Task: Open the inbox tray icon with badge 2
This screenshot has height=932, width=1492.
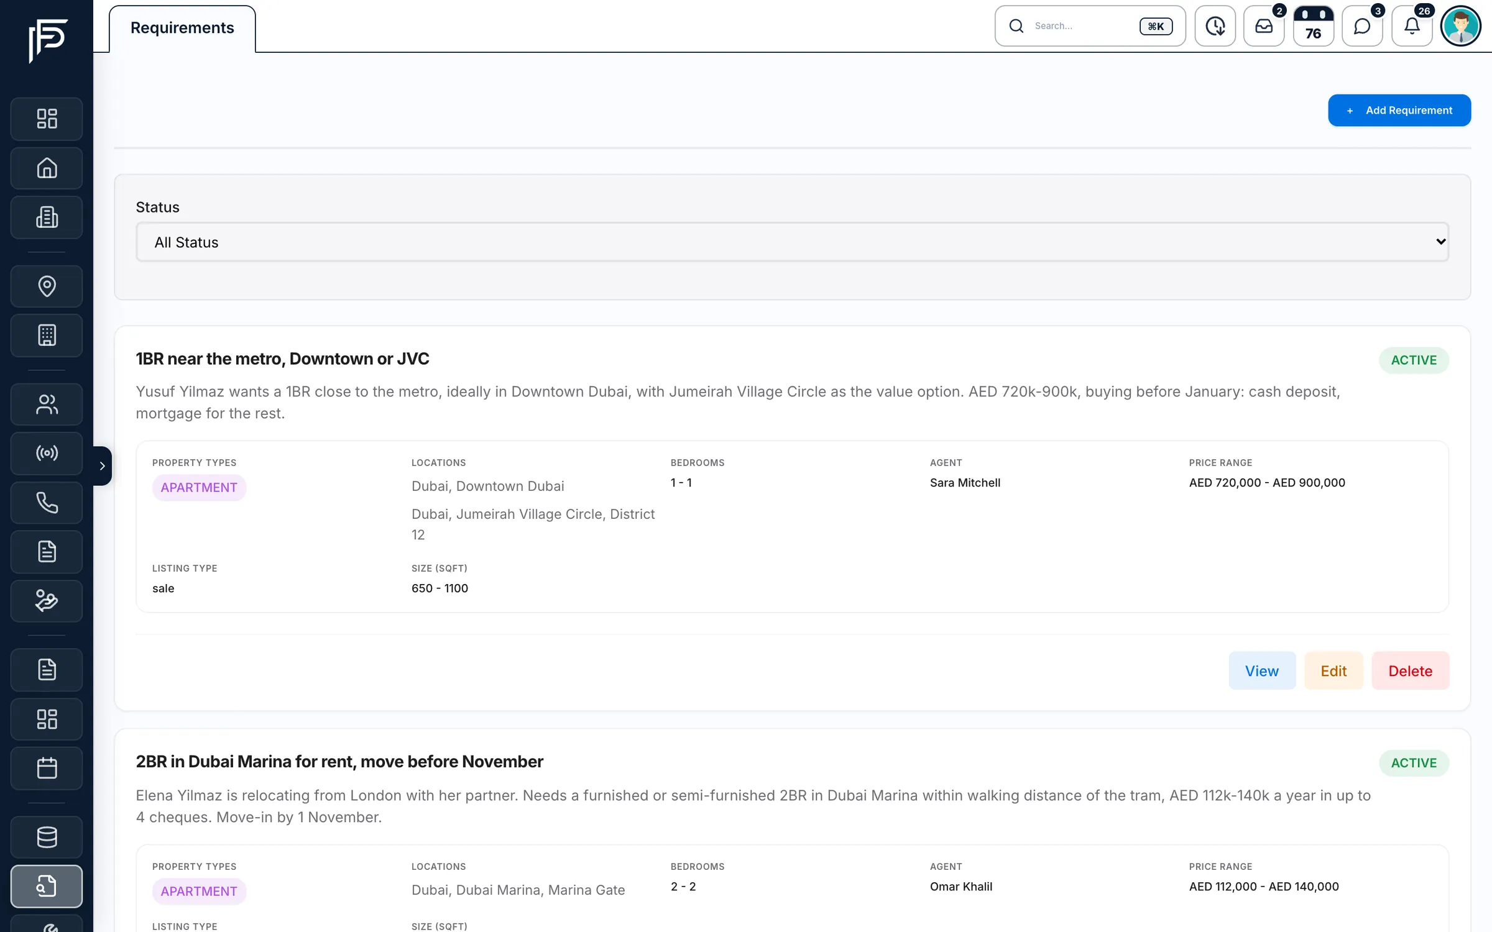Action: 1264,26
